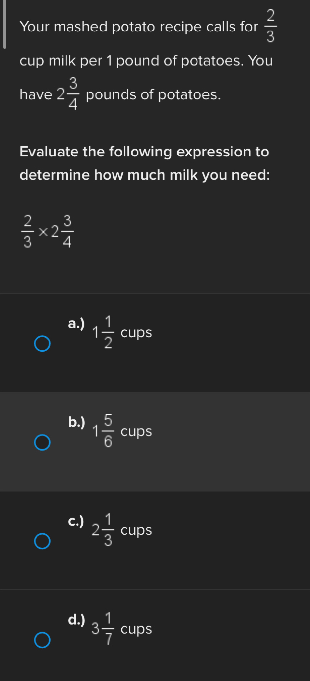Click the answer text 1 1/2 cups

122,332
